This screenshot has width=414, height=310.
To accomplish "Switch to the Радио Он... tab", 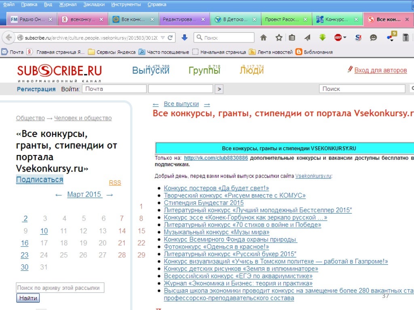I will pyautogui.click(x=32, y=19).
